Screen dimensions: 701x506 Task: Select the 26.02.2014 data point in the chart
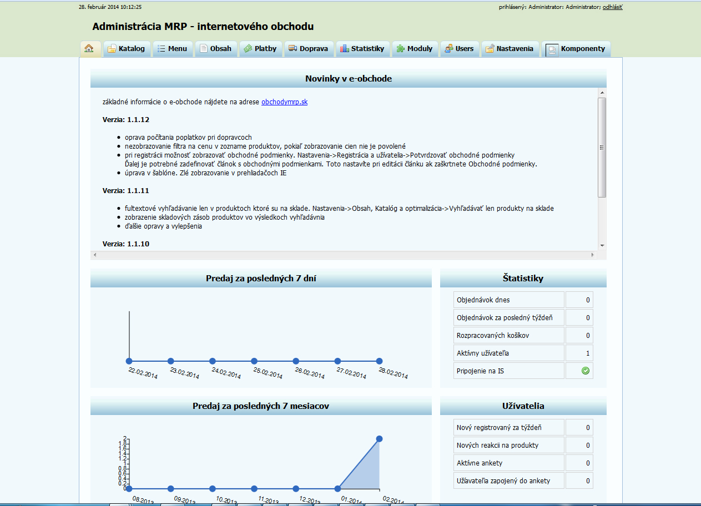[x=296, y=361]
